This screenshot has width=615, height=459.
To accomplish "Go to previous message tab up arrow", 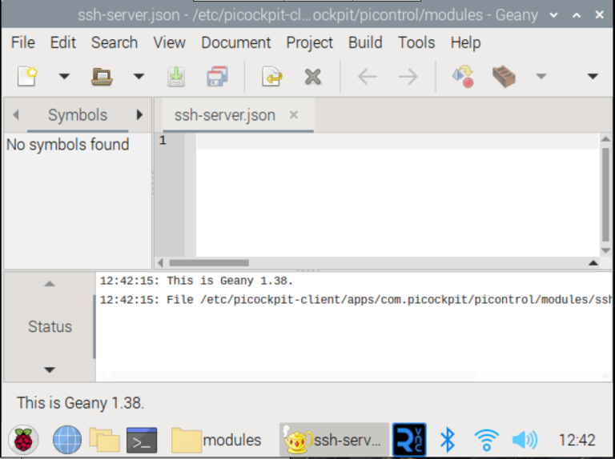I will (x=50, y=284).
